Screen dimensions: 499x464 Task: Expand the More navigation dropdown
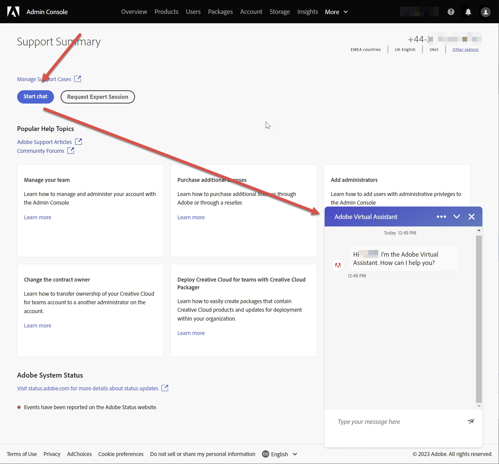coord(336,12)
